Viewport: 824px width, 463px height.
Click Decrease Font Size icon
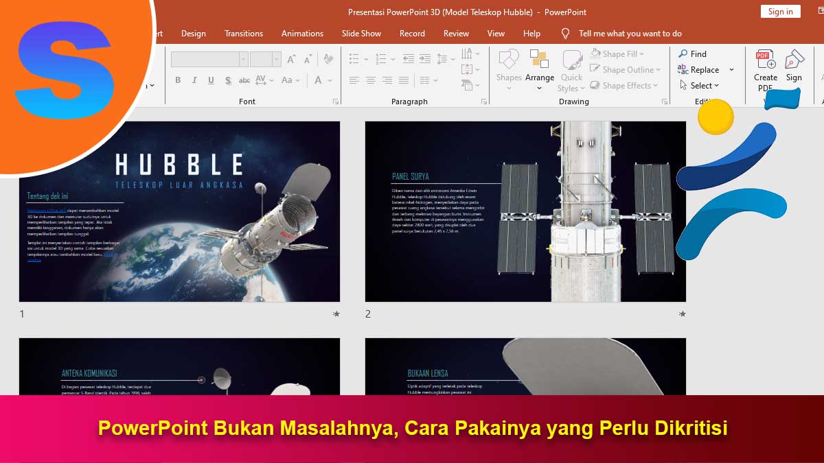[x=308, y=60]
